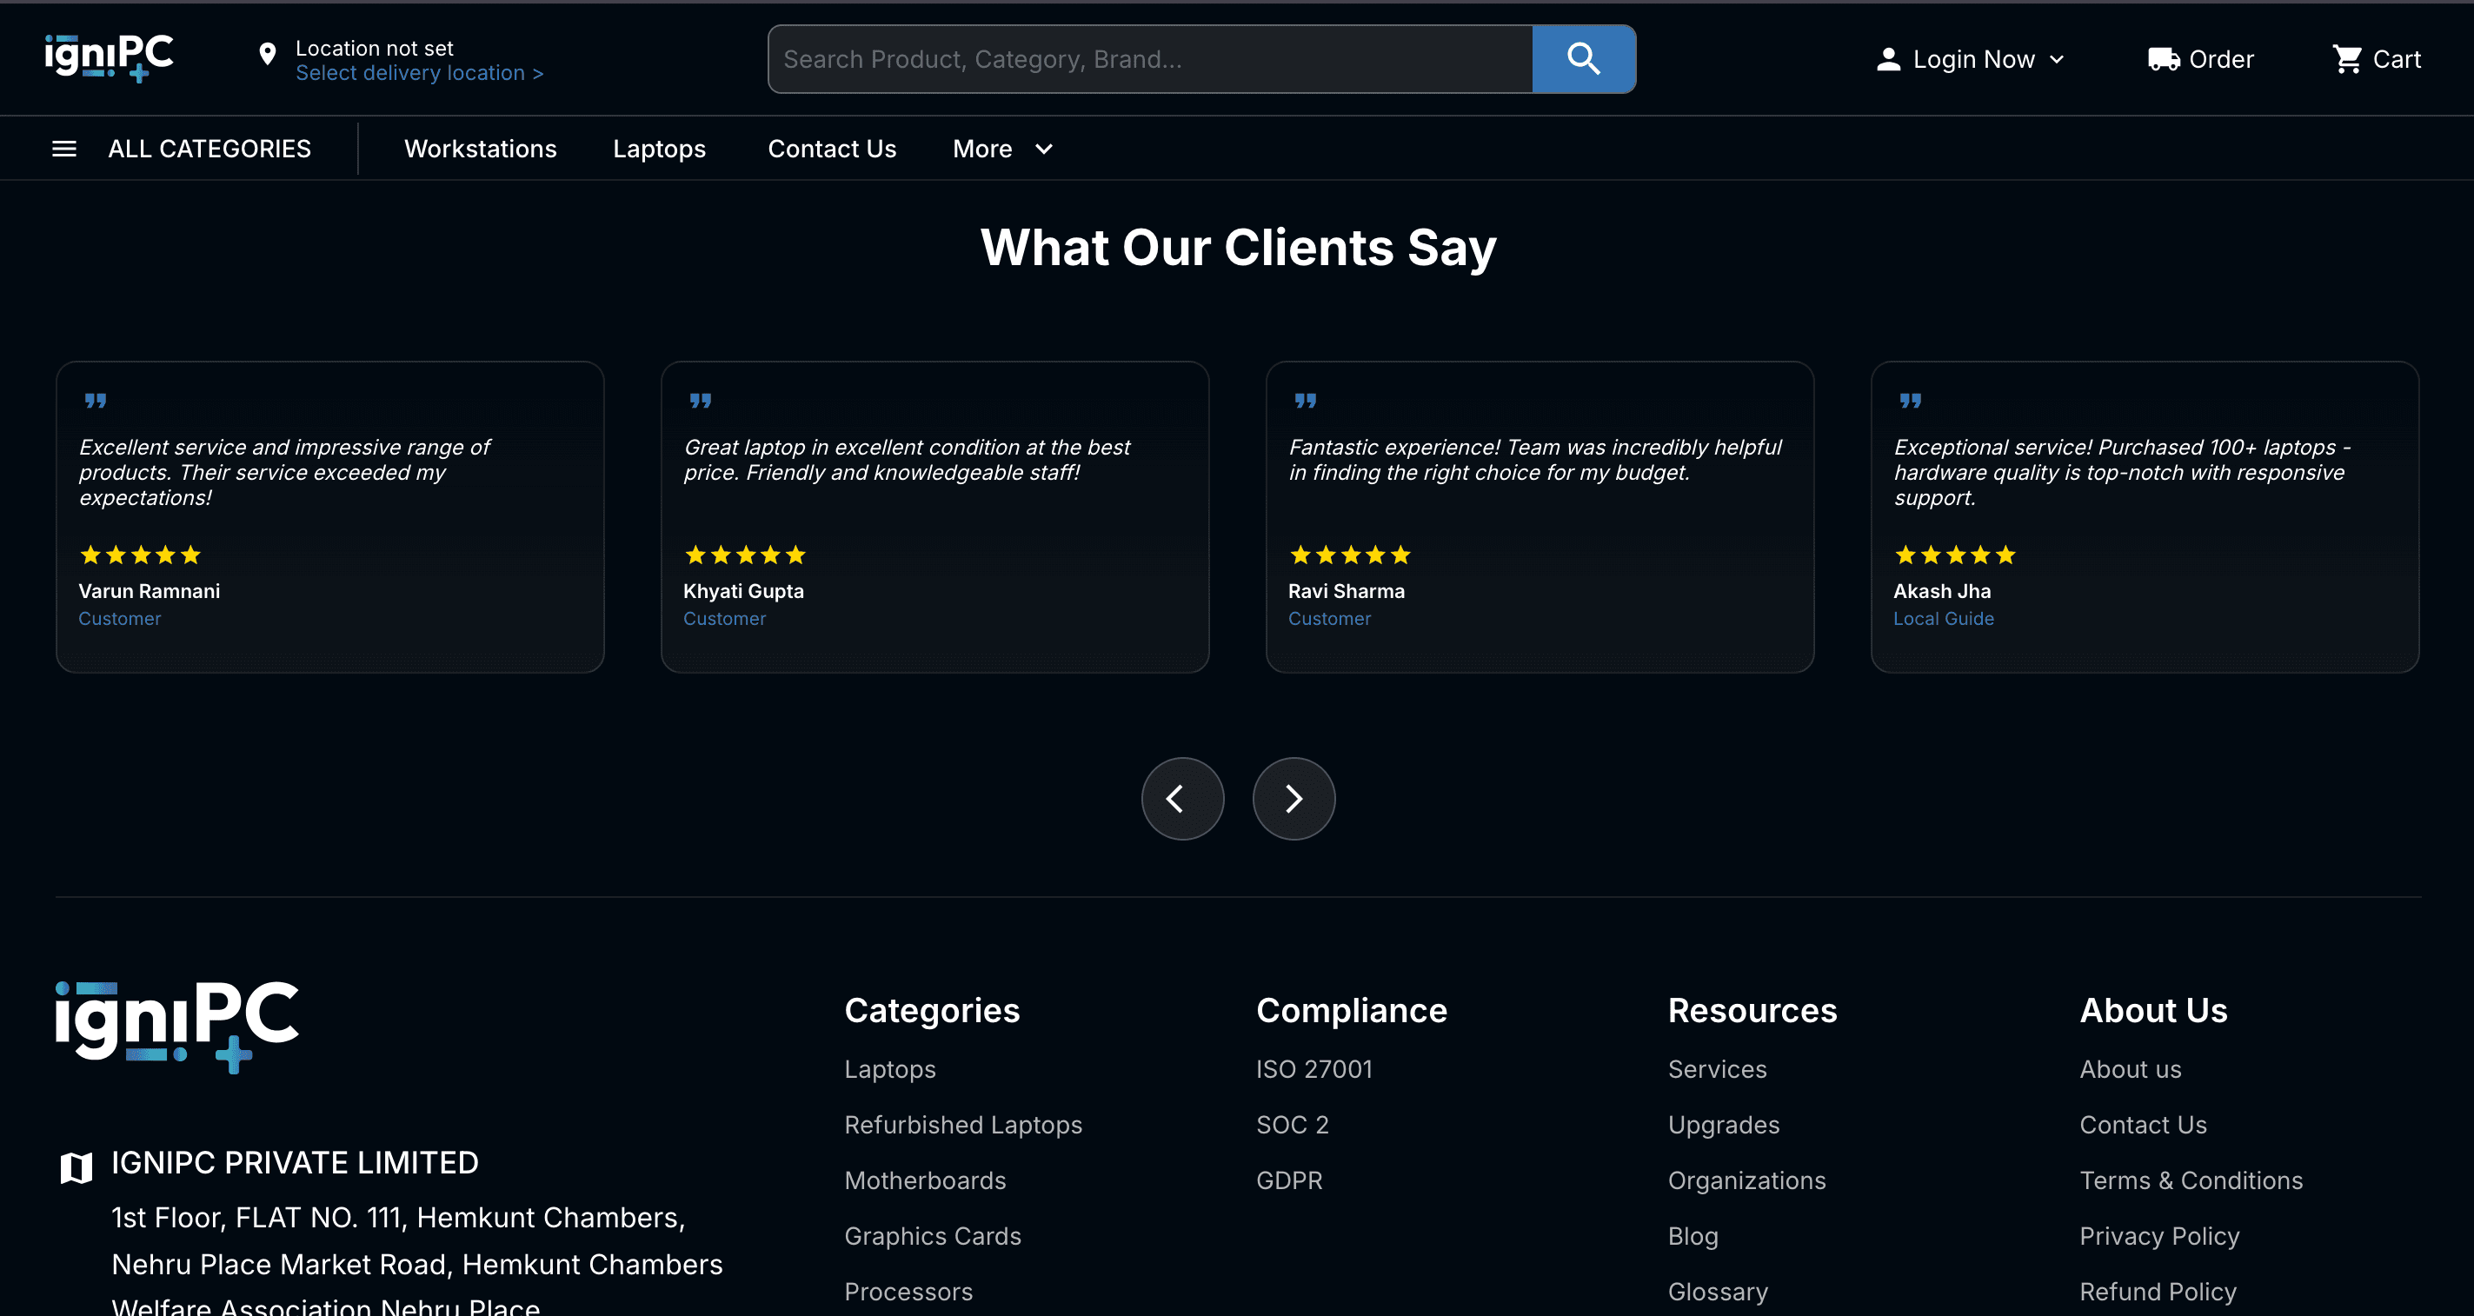The image size is (2474, 1316).
Task: Click Select delivery location link
Action: (x=419, y=73)
